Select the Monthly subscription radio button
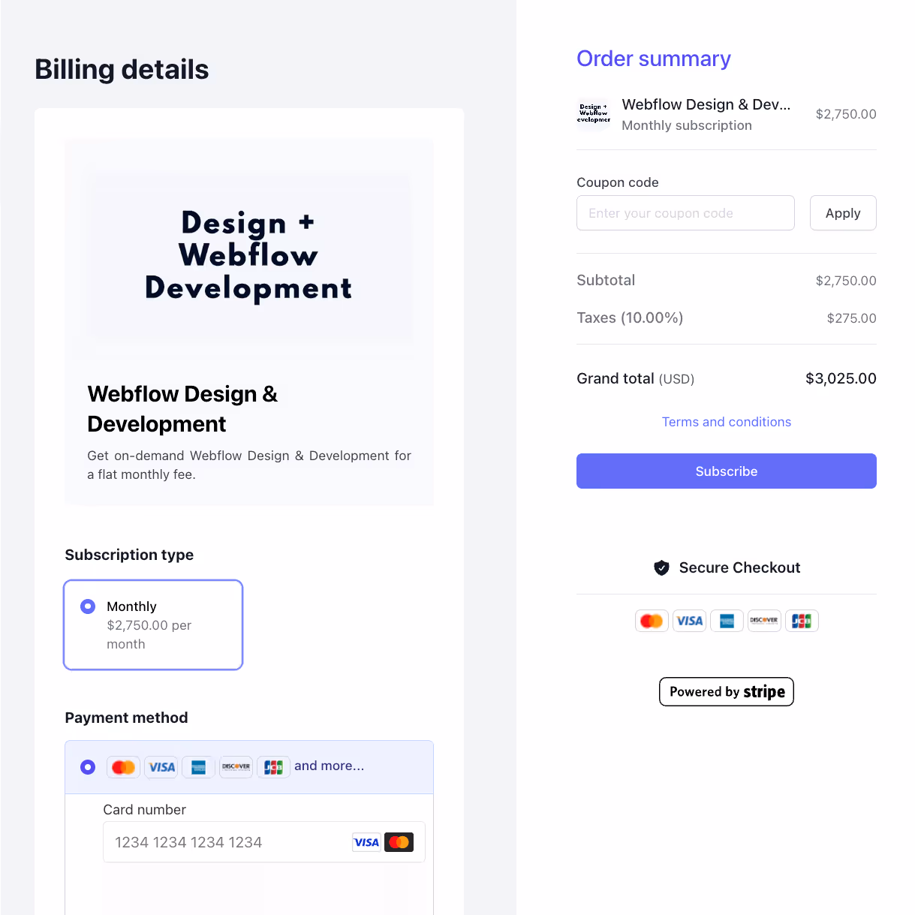The width and height of the screenshot is (915, 915). coord(88,606)
